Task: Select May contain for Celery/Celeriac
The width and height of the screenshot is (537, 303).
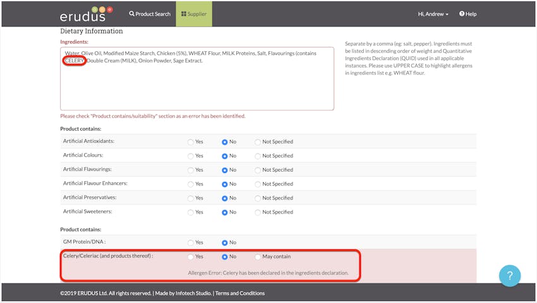Action: tap(258, 257)
